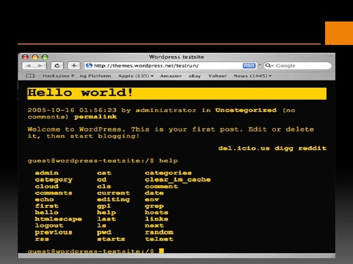Select the admin command

(47, 173)
